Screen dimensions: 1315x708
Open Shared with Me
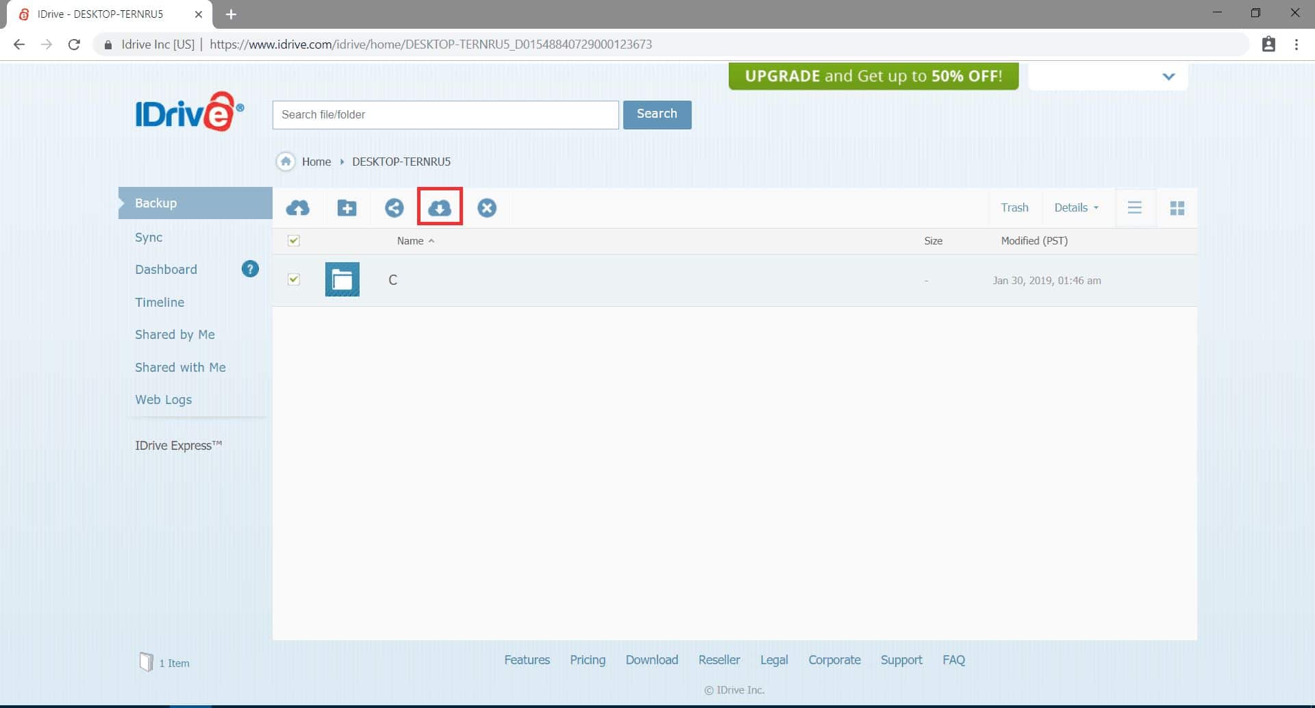[180, 367]
